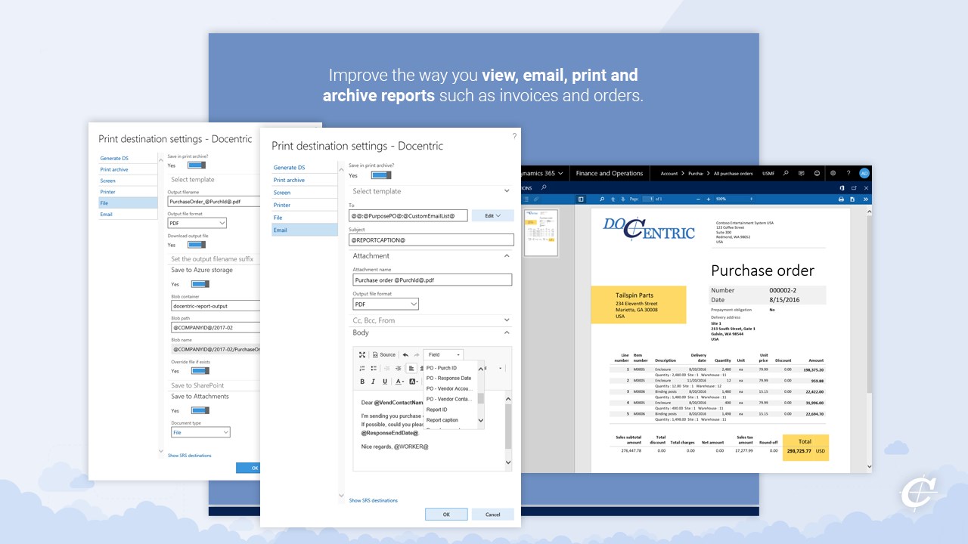Go to previous PDF page
The image size is (968, 544).
coord(612,199)
